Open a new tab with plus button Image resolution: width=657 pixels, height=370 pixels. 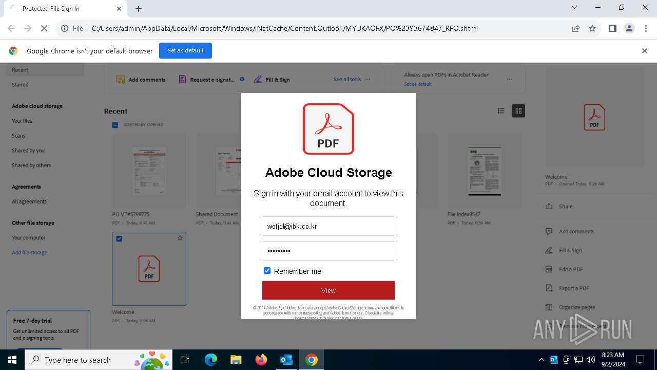click(x=139, y=9)
